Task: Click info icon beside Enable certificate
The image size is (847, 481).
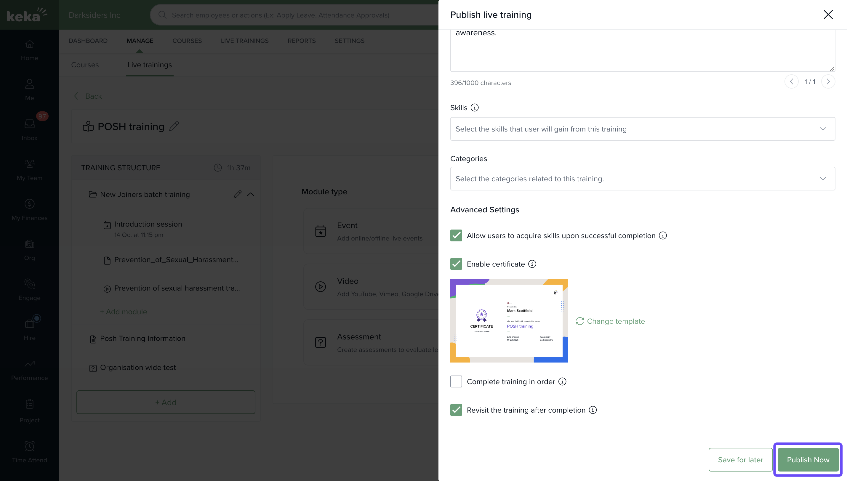Action: [x=532, y=264]
